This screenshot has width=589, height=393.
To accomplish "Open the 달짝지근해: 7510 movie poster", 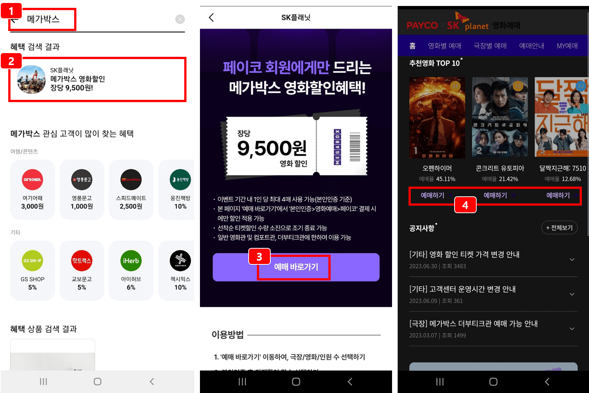I will (562, 117).
